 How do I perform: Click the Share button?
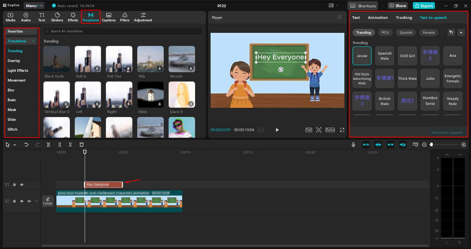[397, 6]
